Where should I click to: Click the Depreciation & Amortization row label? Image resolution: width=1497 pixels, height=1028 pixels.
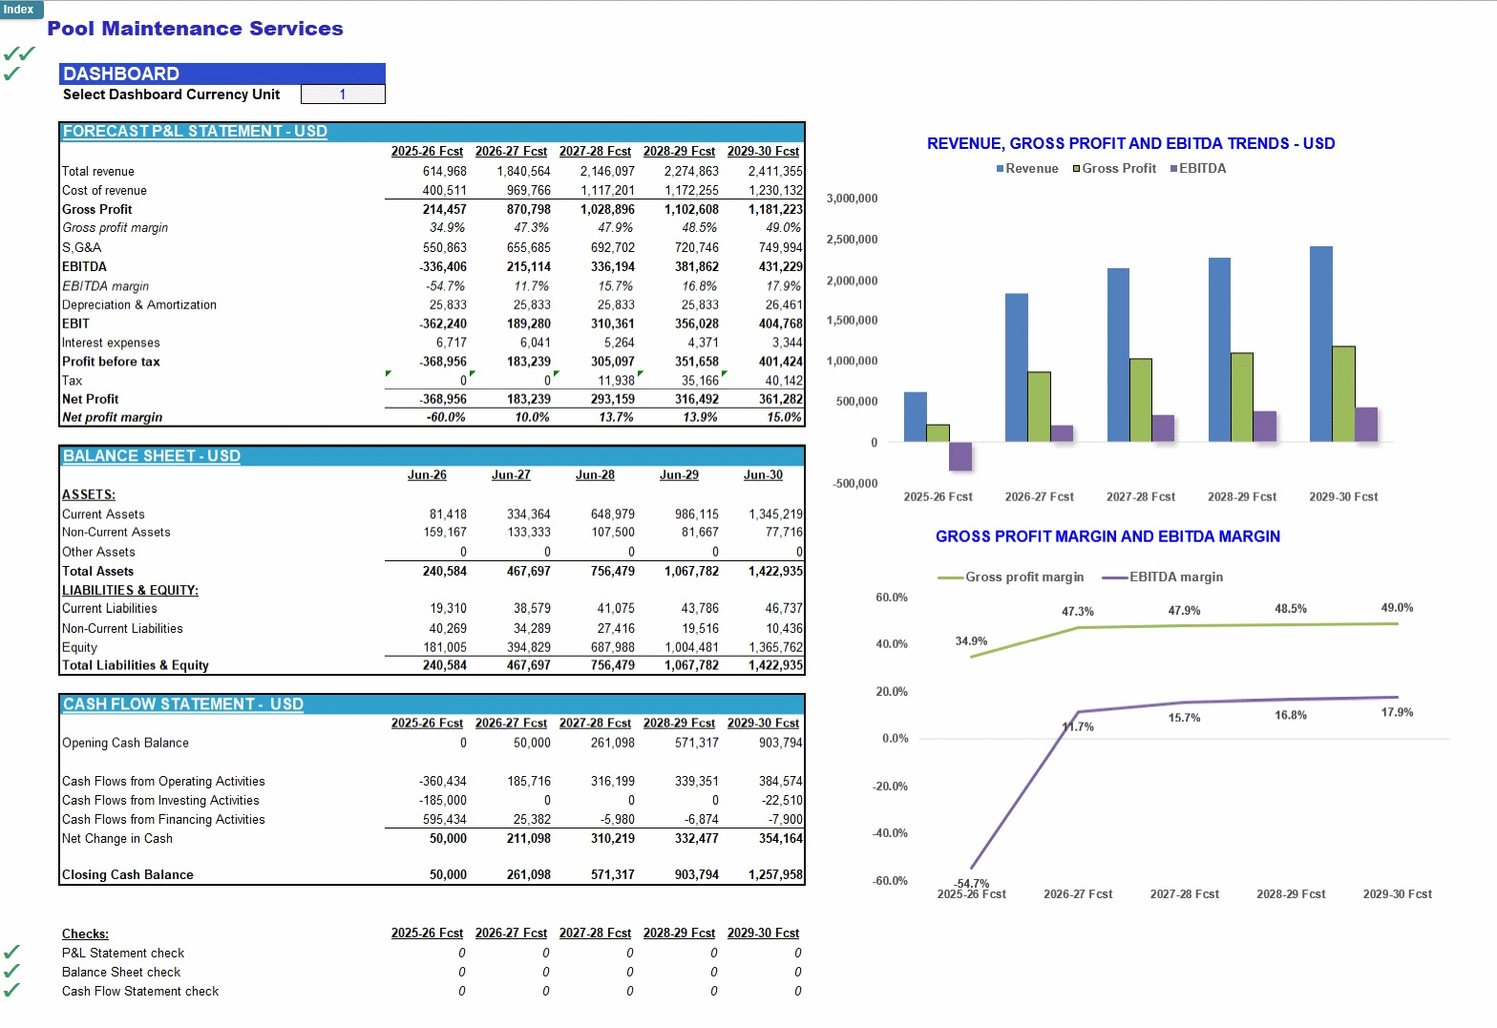[139, 305]
